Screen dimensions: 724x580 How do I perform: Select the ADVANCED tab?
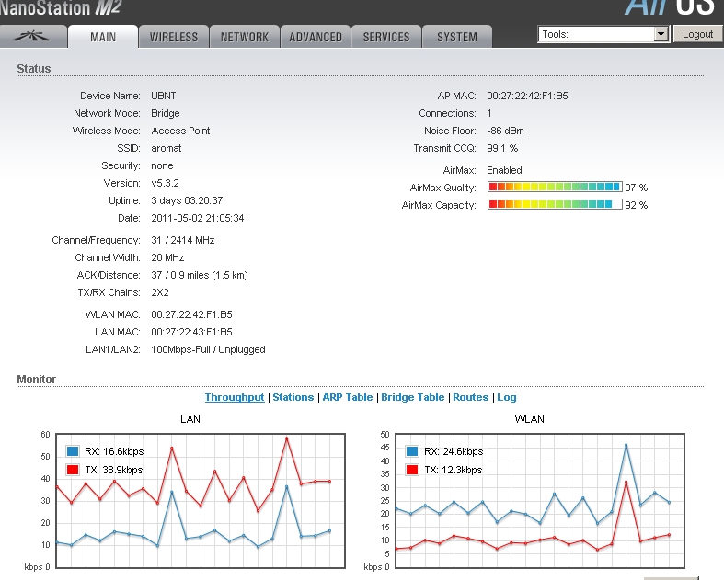(316, 37)
